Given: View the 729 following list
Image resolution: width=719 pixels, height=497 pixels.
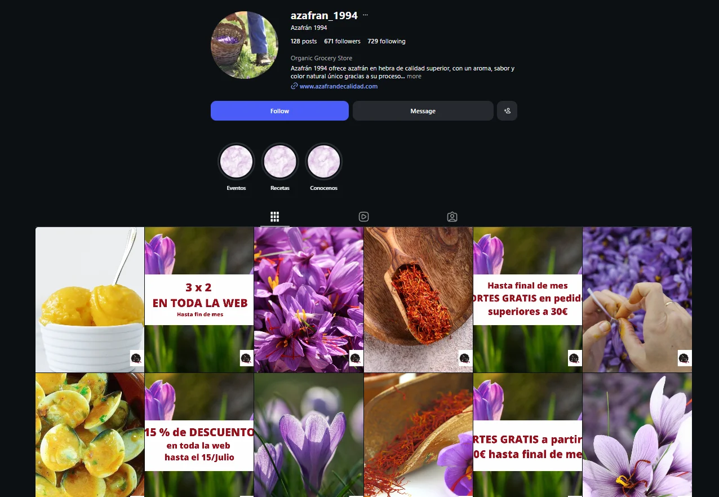Looking at the screenshot, I should [387, 41].
